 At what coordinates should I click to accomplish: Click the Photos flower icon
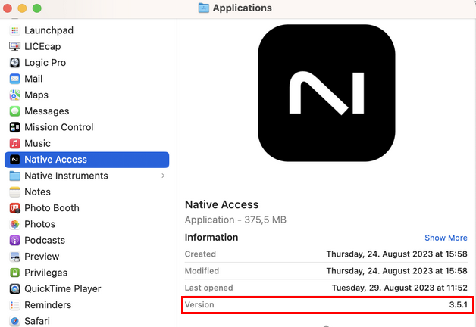(x=14, y=224)
